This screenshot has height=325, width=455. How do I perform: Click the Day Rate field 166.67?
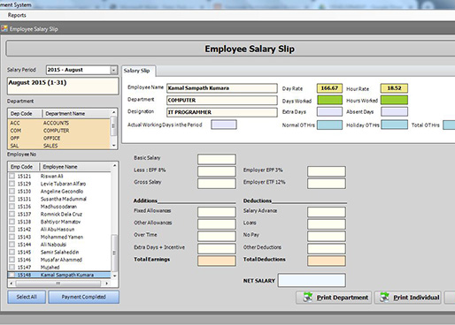pos(329,88)
